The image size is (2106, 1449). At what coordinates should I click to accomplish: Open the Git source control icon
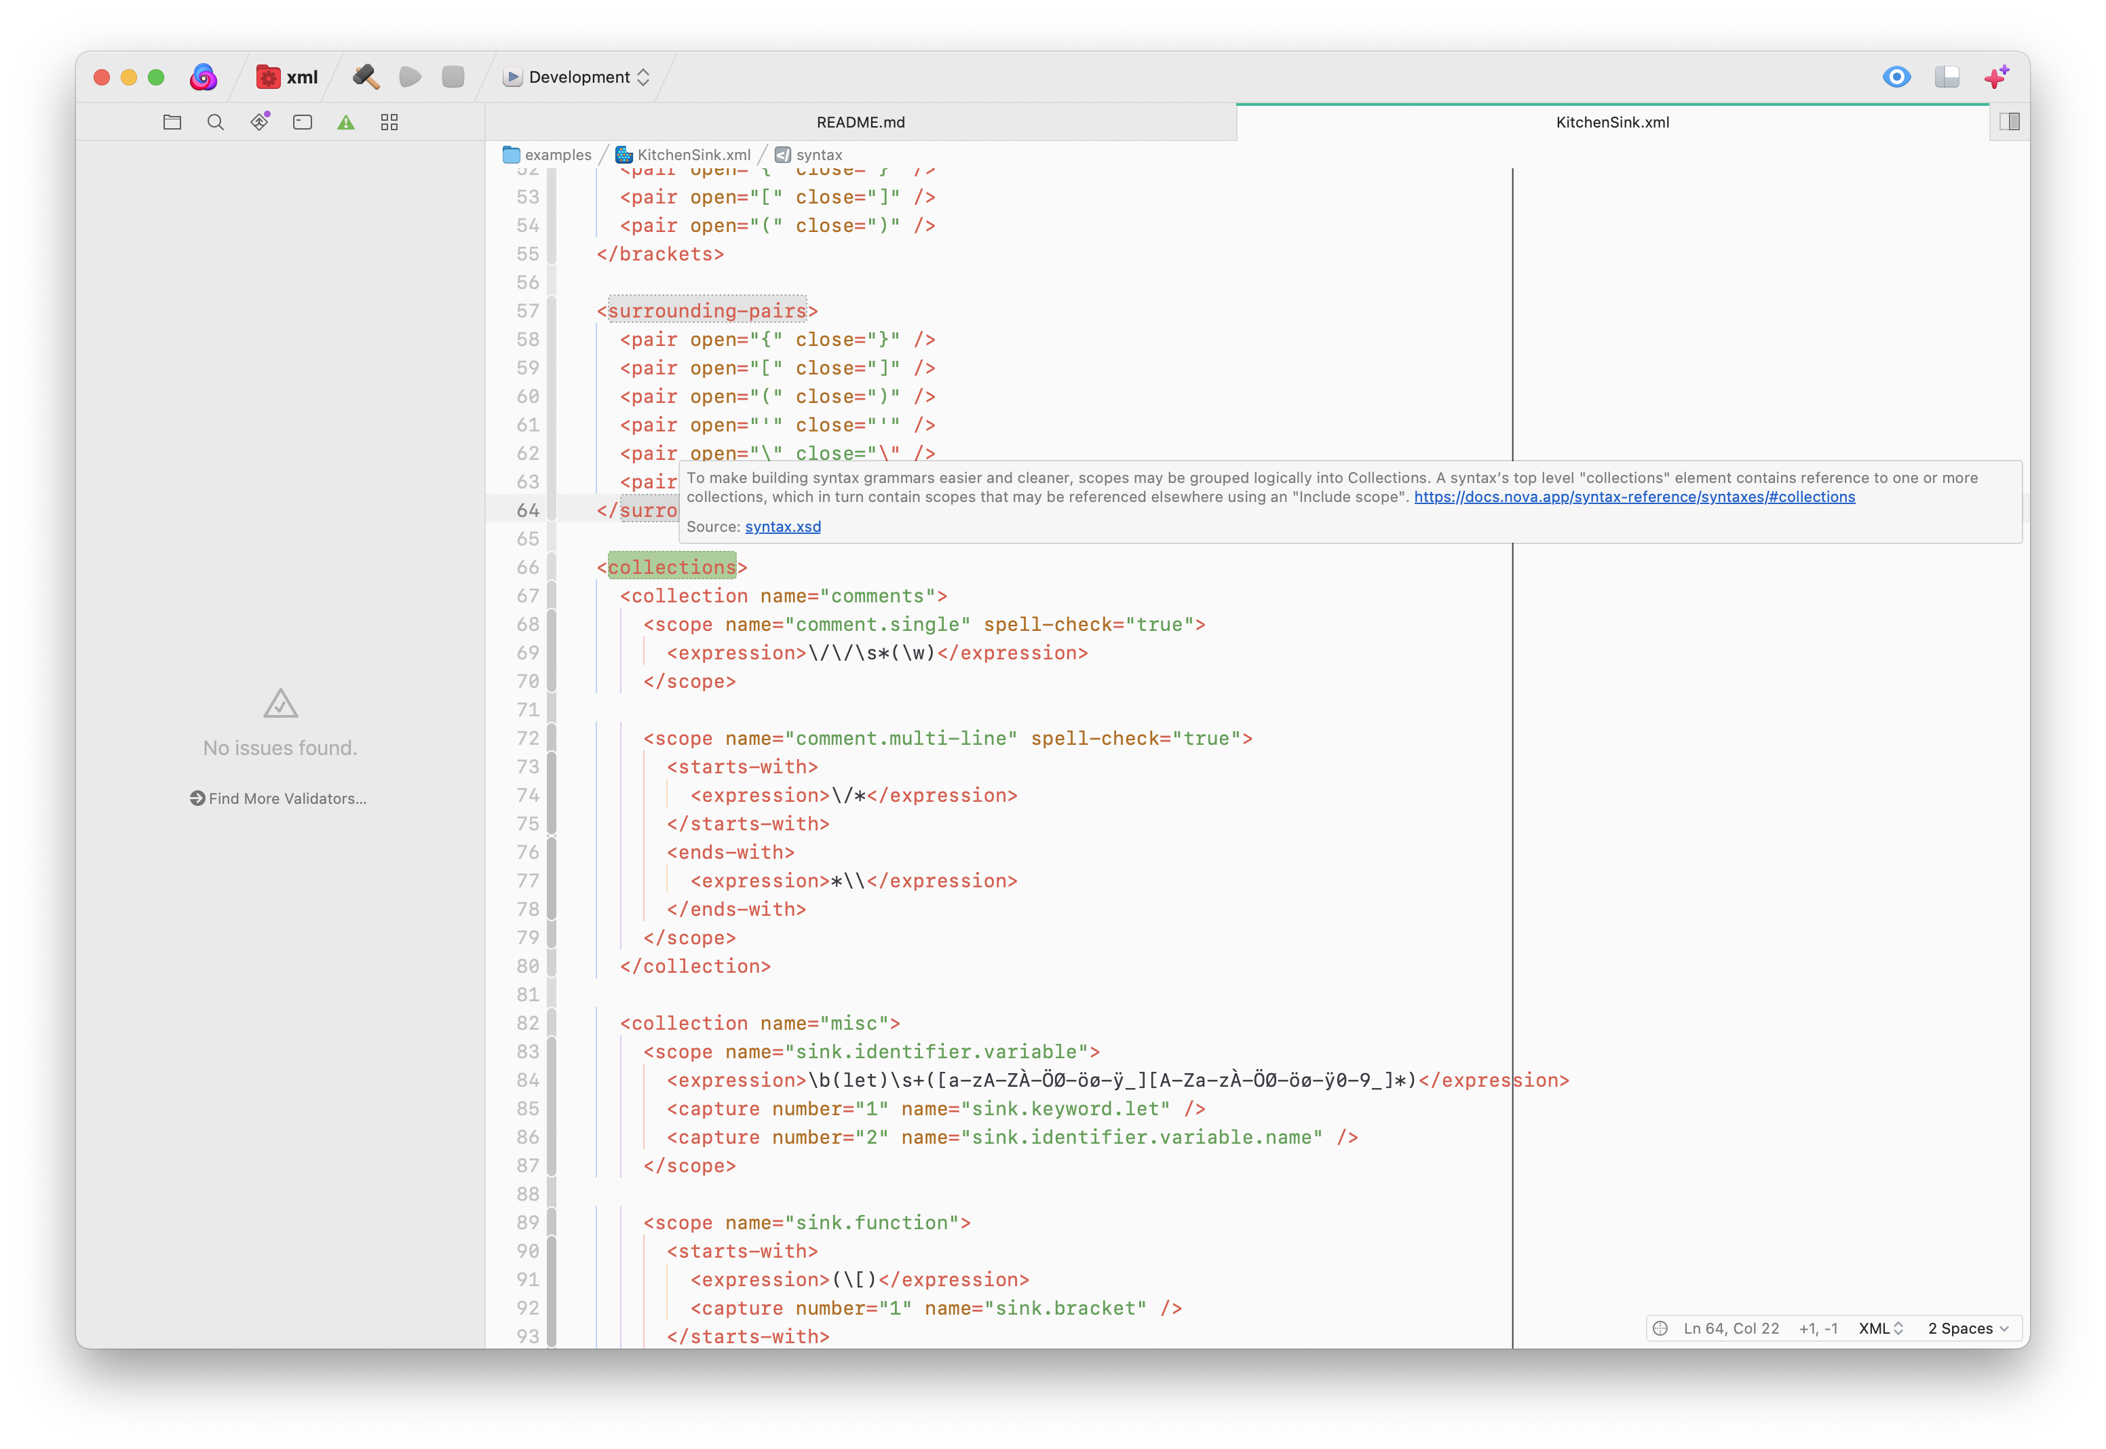coord(260,121)
